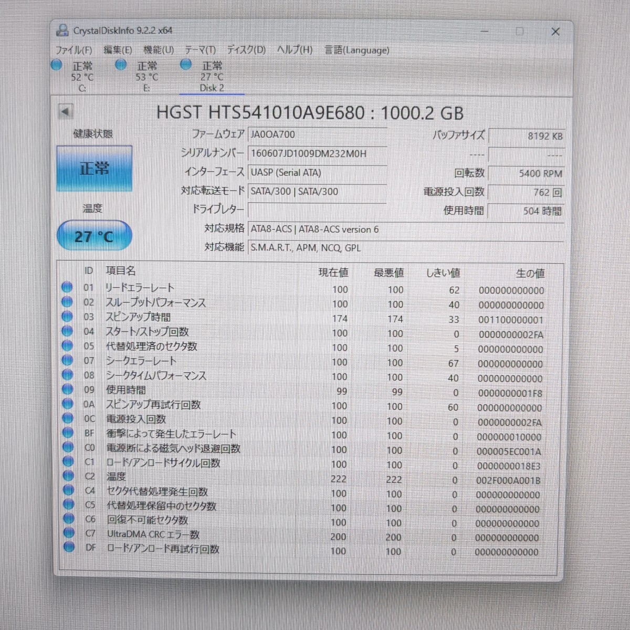
Task: Click raw value 0000000018E3 in row C1
Action: [509, 466]
